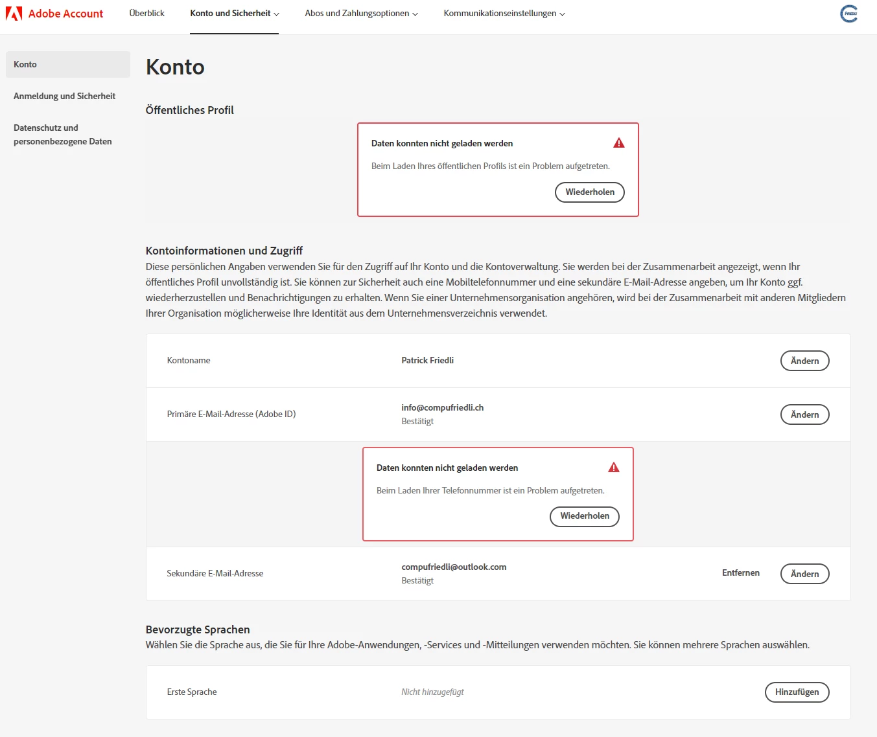
Task: Click public profile Daten konnten nicht geladen title
Action: [x=442, y=144]
